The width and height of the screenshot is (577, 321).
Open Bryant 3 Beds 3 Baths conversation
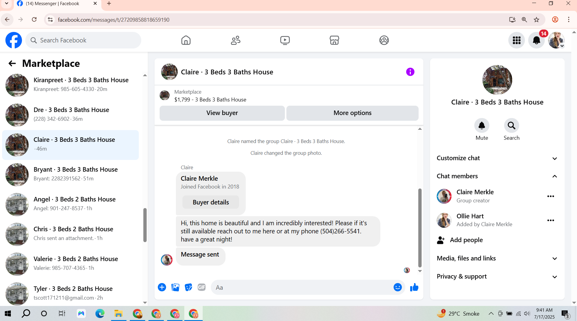click(x=70, y=174)
